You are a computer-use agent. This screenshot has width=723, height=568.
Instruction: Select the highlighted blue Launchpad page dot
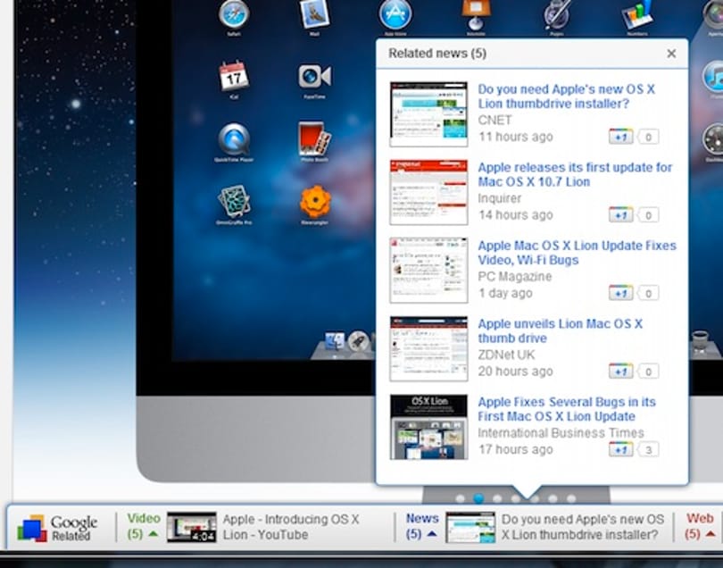point(478,498)
